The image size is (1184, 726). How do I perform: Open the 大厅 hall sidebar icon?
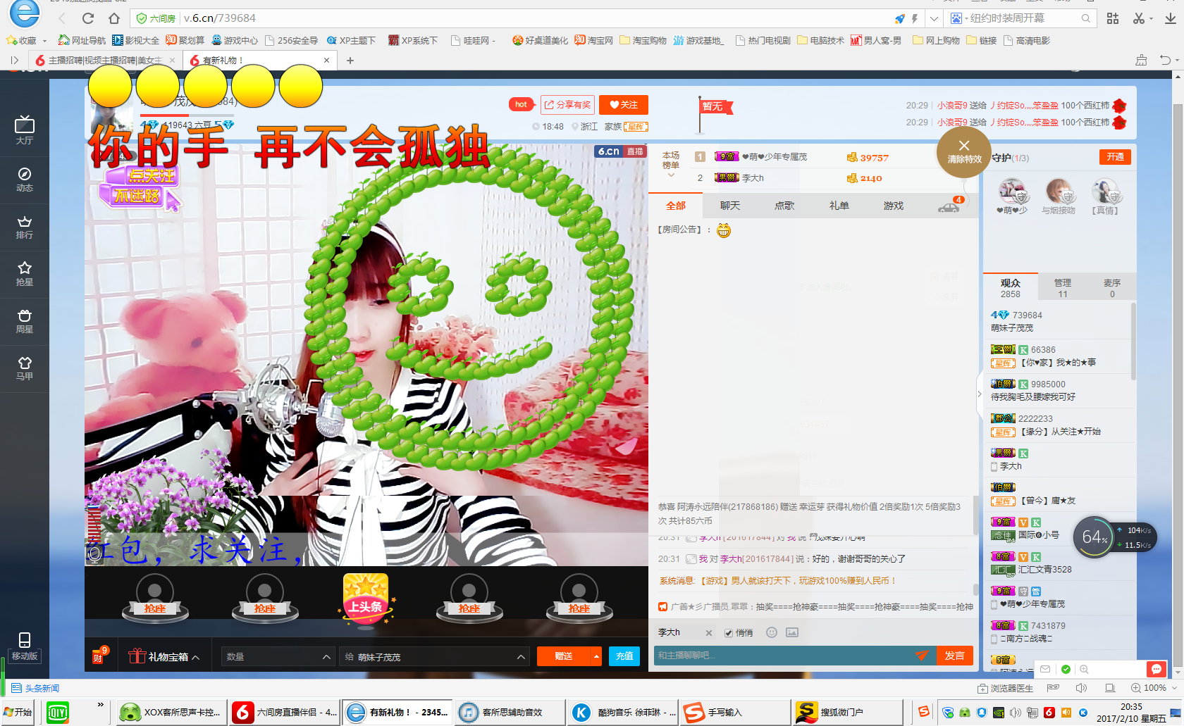pos(25,130)
